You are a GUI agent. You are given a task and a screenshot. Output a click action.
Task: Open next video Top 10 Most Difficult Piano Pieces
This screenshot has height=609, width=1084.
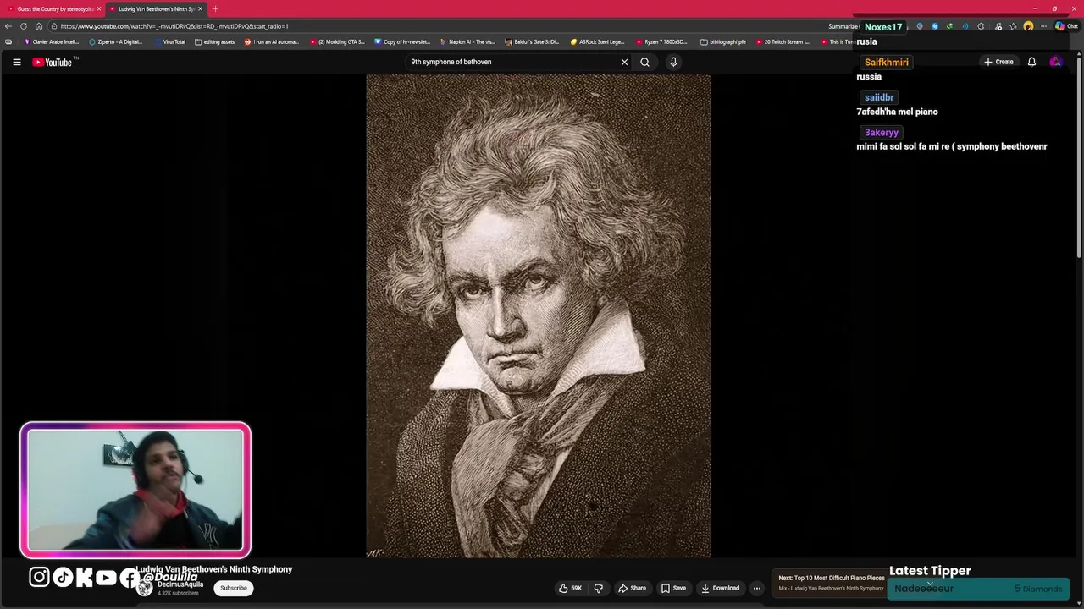pos(832,583)
